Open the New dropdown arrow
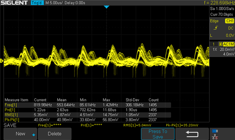 33,135
